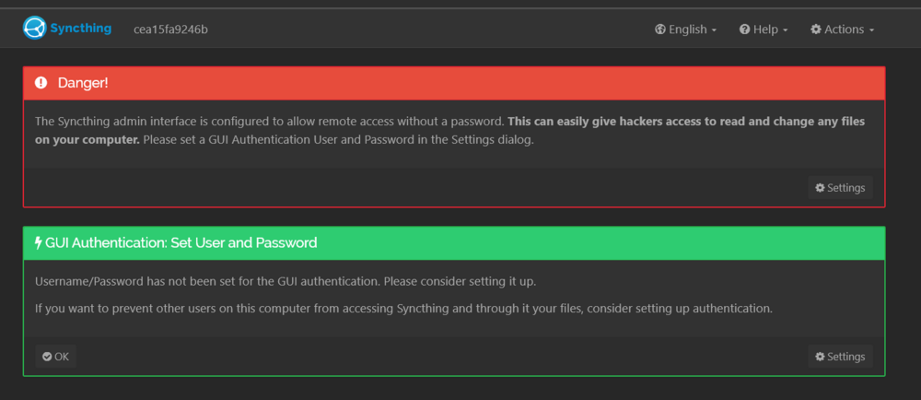The height and width of the screenshot is (400, 921).
Task: Click the checkmark icon on OK button
Action: [x=47, y=357]
